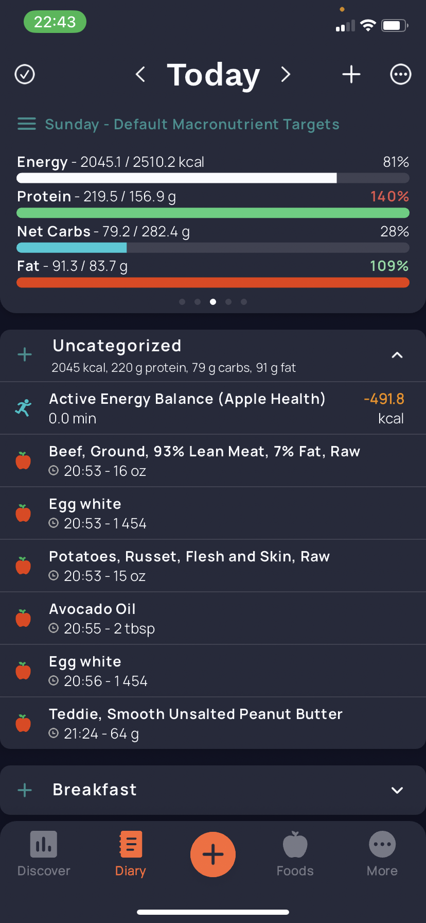Go to next day arrow
This screenshot has height=923, width=426.
[286, 74]
